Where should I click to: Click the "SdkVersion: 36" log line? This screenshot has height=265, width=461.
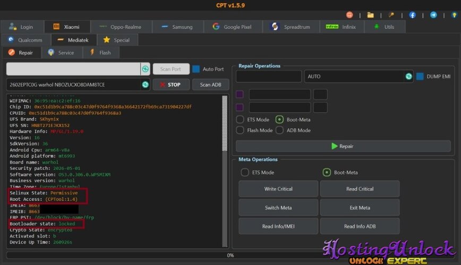point(29,144)
